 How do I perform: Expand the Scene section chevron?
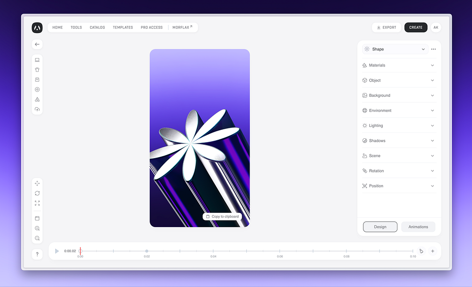click(432, 156)
